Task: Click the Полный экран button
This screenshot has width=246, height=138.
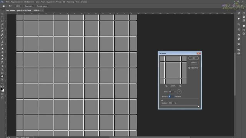Action: click(42, 6)
